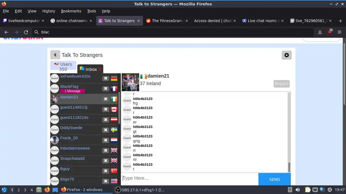346x194 pixels.
Task: Remove DddySwede from the inbox list
Action: coord(106,130)
